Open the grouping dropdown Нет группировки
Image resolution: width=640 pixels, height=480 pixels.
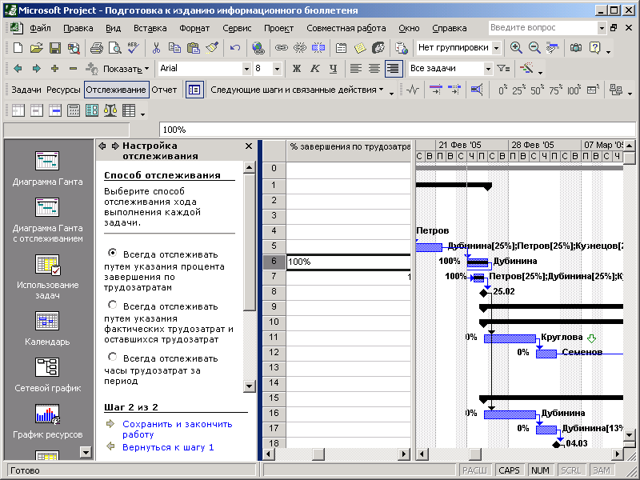tap(496, 48)
